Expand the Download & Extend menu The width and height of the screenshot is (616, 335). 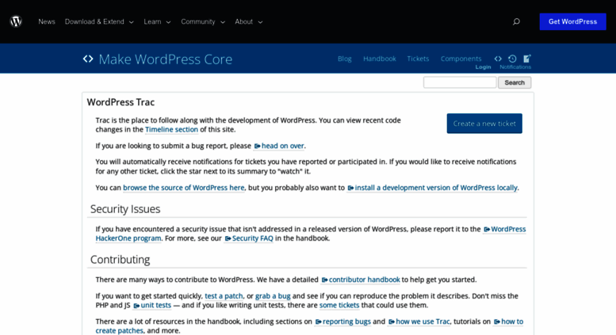pos(99,21)
